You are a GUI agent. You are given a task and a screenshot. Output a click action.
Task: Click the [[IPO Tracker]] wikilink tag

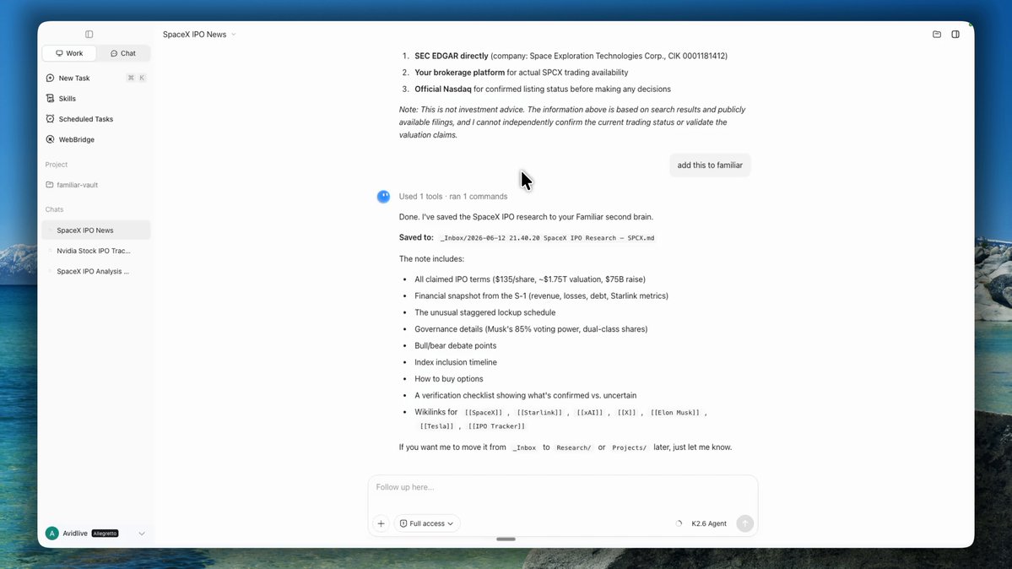pos(496,426)
